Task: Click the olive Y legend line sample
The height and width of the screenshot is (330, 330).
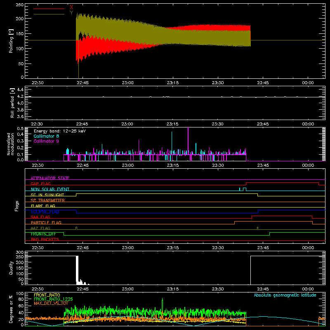Action: pos(49,14)
